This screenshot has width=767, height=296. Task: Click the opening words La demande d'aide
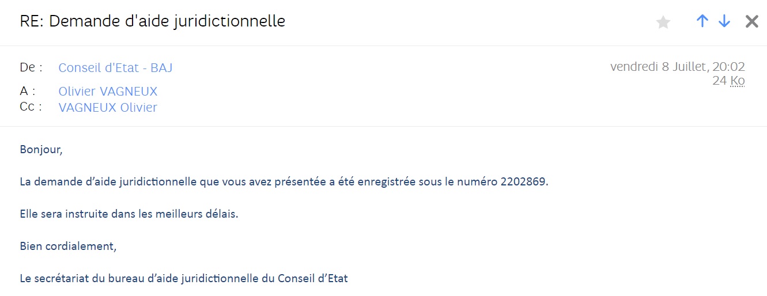(67, 182)
